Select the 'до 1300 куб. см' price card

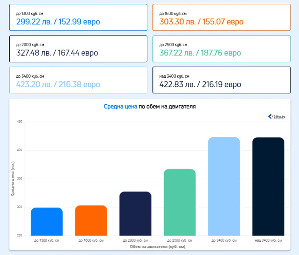click(78, 17)
